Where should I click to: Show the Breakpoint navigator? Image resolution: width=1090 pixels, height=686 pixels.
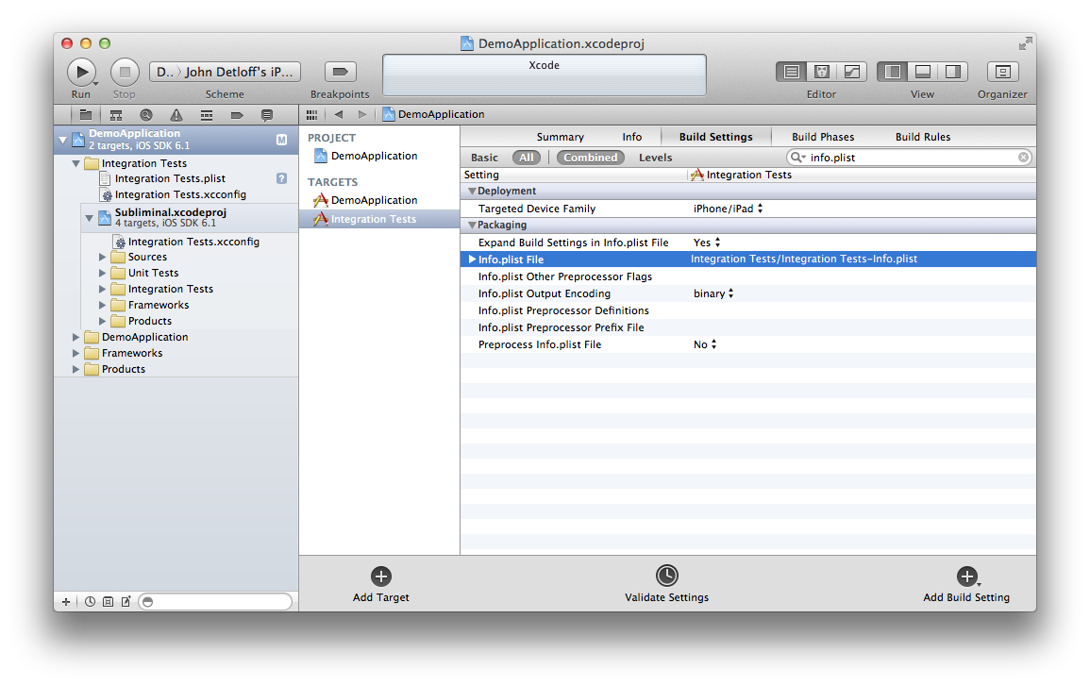237,115
